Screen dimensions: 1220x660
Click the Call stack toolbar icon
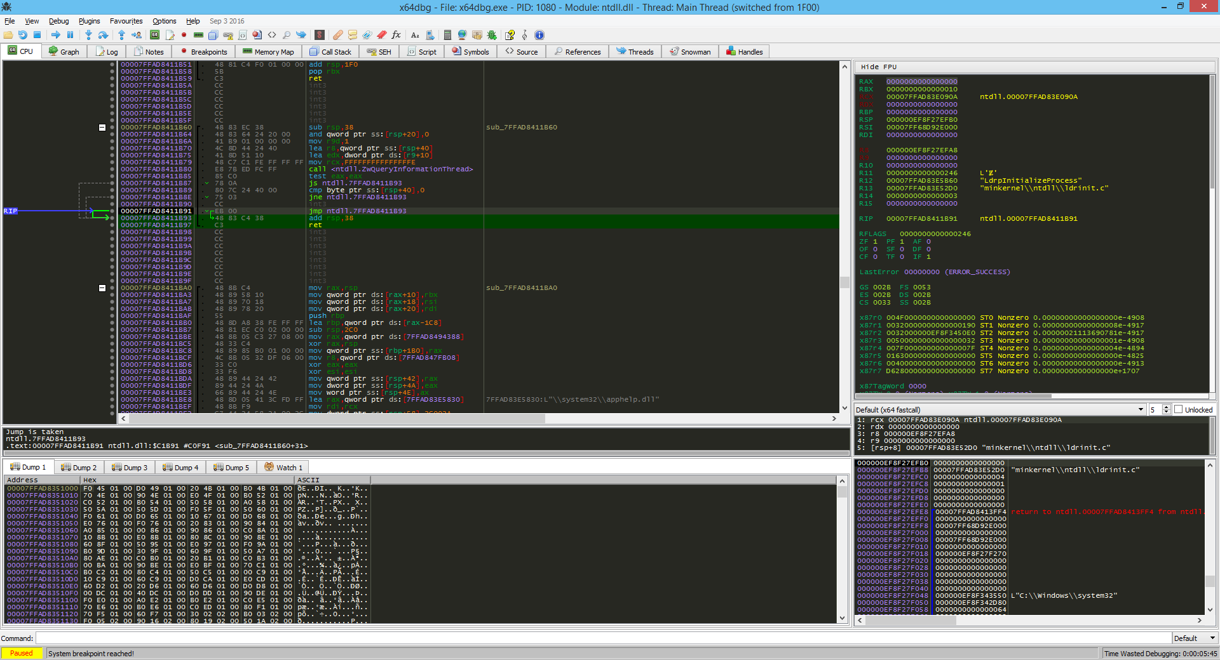[213, 35]
